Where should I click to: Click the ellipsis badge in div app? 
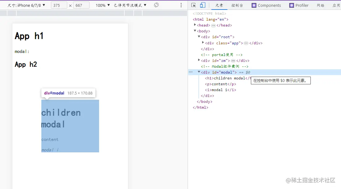pos(246,43)
